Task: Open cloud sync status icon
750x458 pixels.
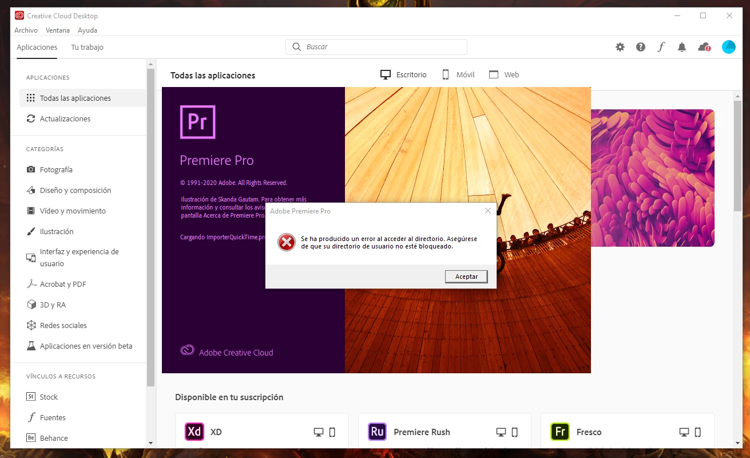Action: pos(704,47)
